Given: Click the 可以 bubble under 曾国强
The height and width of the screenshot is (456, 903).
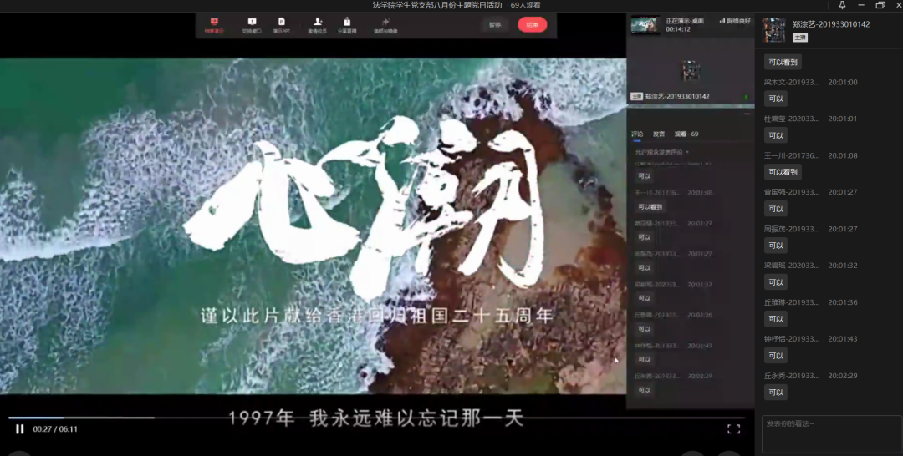Looking at the screenshot, I should coord(776,209).
